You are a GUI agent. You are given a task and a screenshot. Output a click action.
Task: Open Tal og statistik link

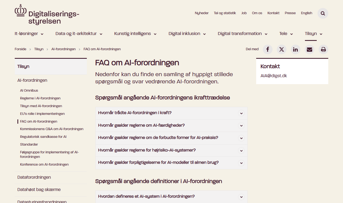pos(225,13)
